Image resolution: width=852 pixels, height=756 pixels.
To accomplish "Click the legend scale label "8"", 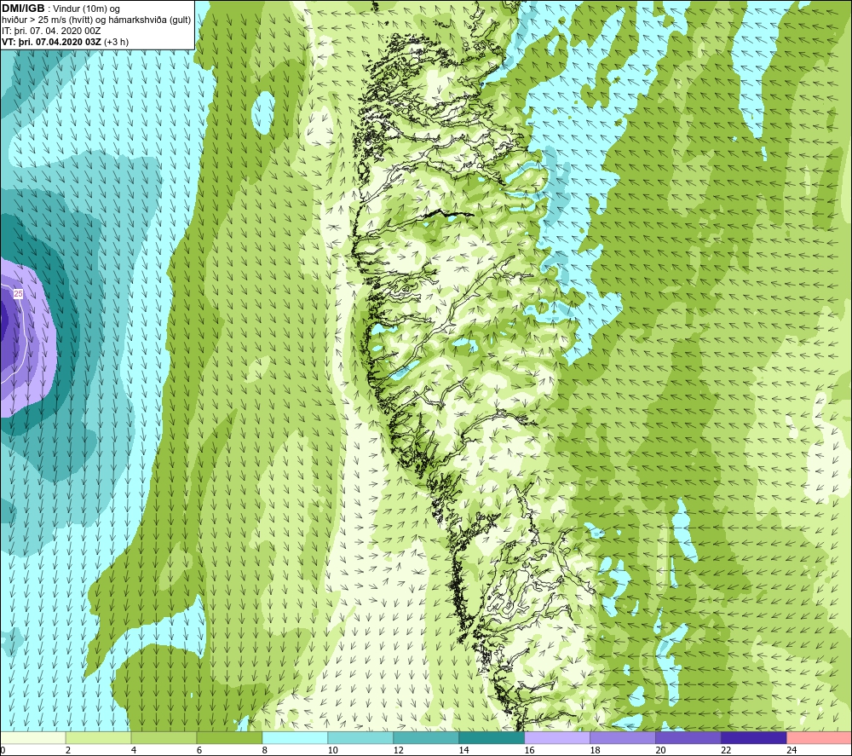I will (265, 750).
